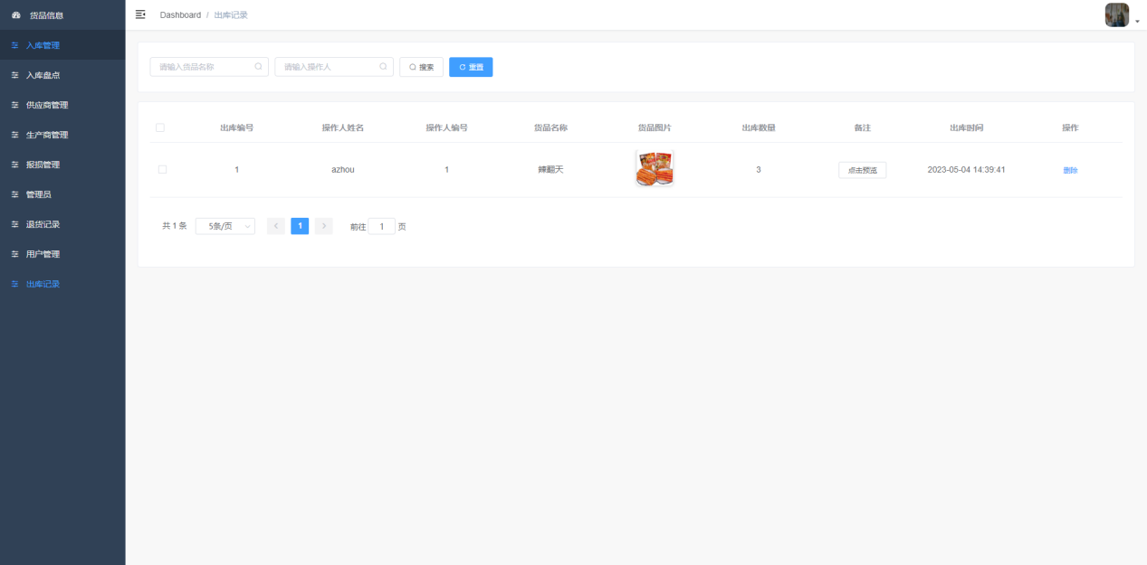
Task: Check the checkbox for the 辣翻天 record row
Action: click(160, 169)
